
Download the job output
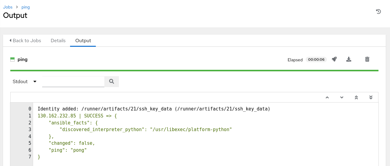click(x=349, y=59)
